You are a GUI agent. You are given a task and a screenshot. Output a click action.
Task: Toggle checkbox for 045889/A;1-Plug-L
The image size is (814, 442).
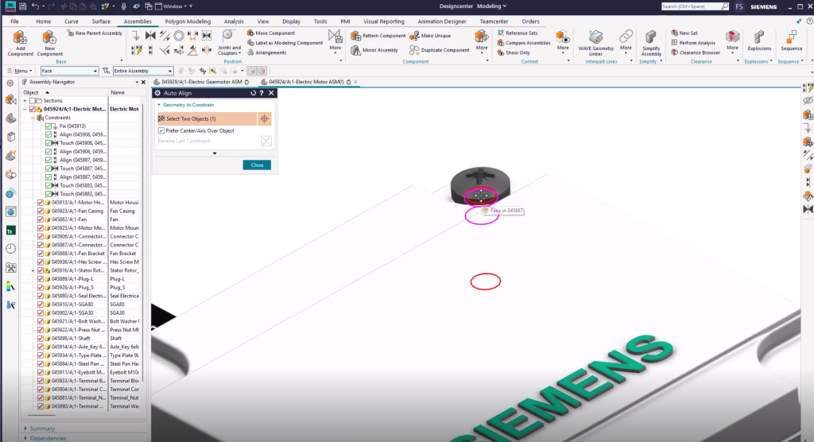(41, 279)
